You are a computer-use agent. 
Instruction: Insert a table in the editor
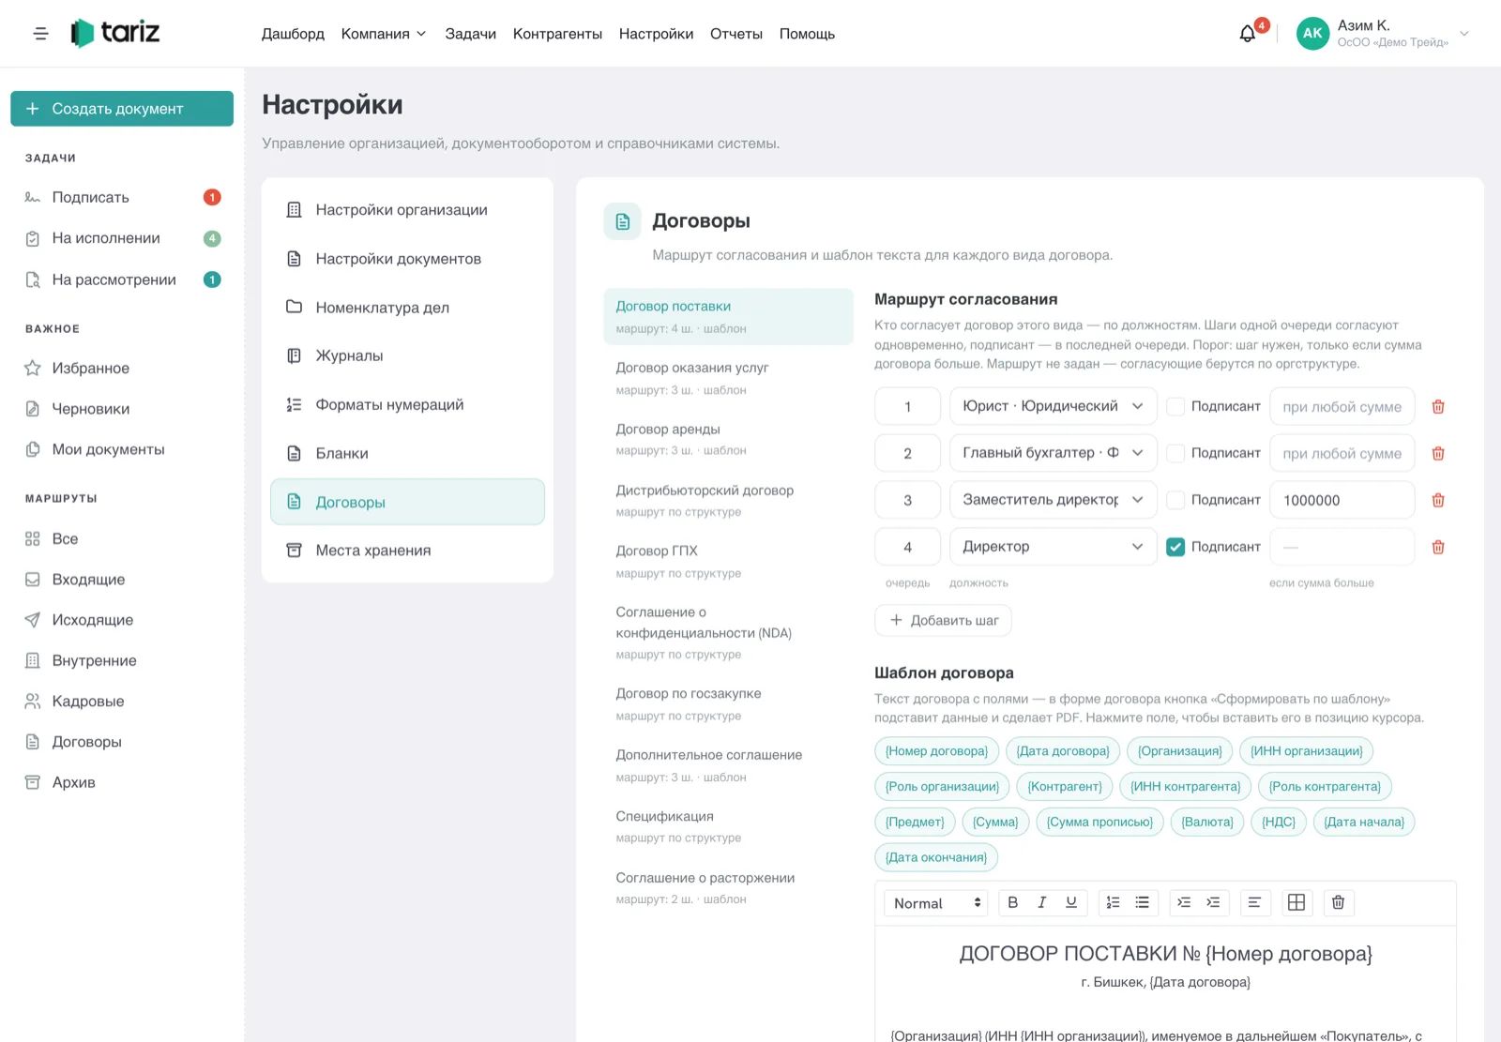tap(1296, 902)
